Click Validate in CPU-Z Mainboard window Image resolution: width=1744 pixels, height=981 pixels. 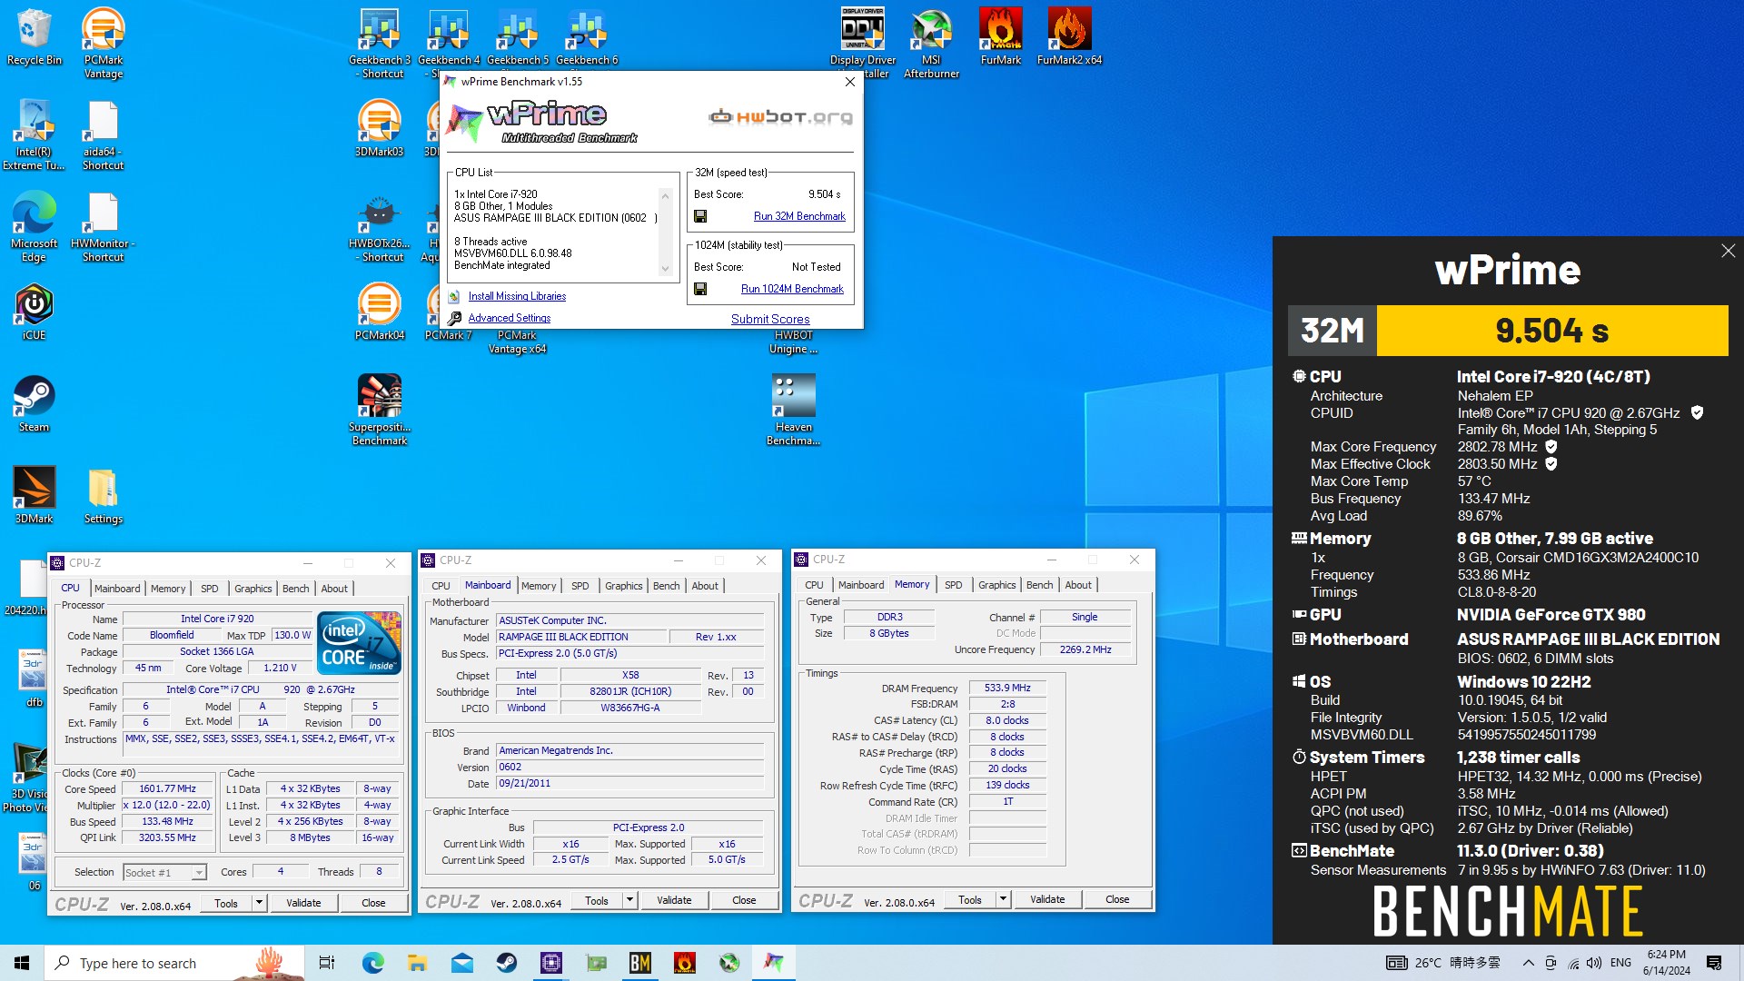(674, 900)
